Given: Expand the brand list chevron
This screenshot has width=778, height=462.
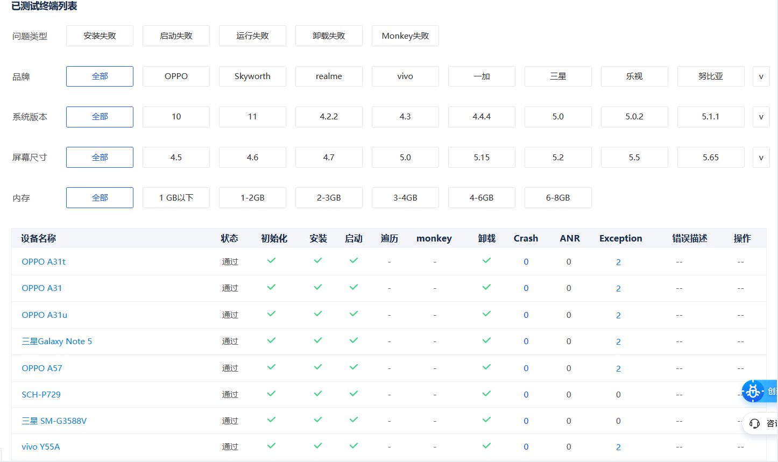Looking at the screenshot, I should [x=761, y=76].
